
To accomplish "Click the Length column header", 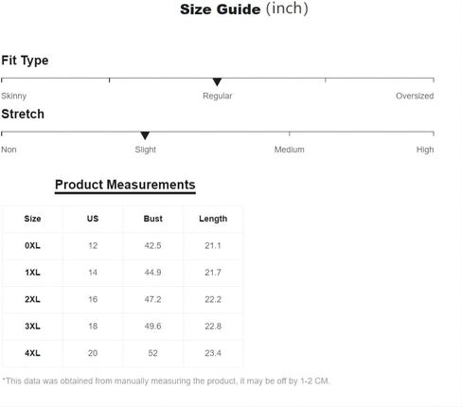I will (x=213, y=219).
